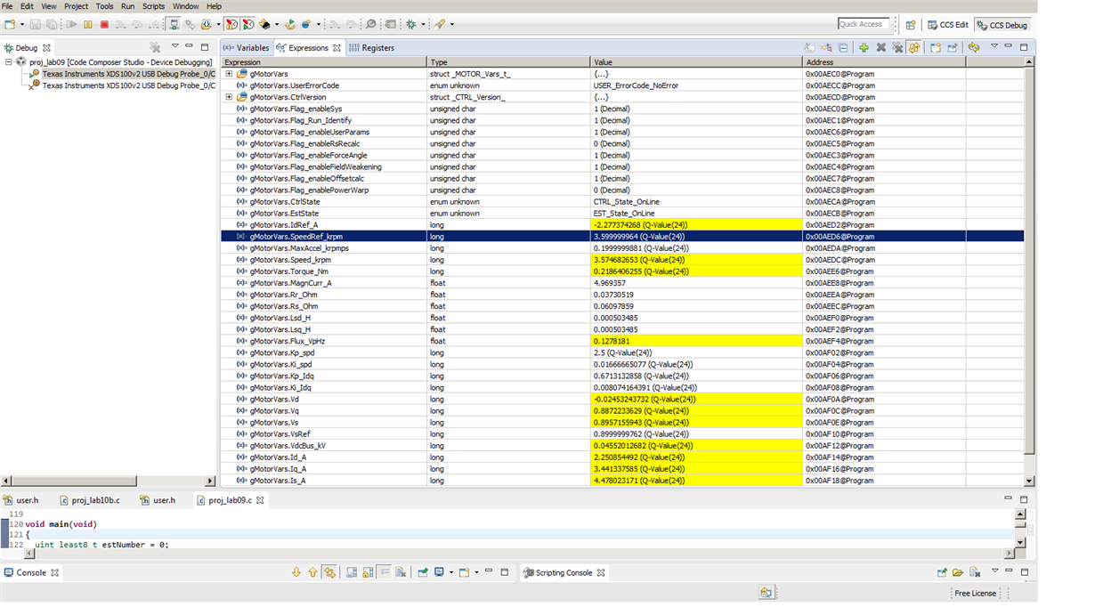1095x615 pixels.
Task: Switch to the Registers tab
Action: pyautogui.click(x=372, y=48)
